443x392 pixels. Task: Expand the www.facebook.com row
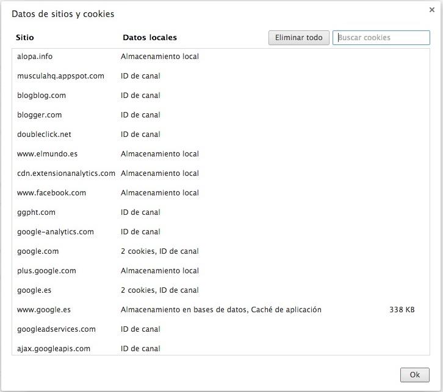click(51, 193)
